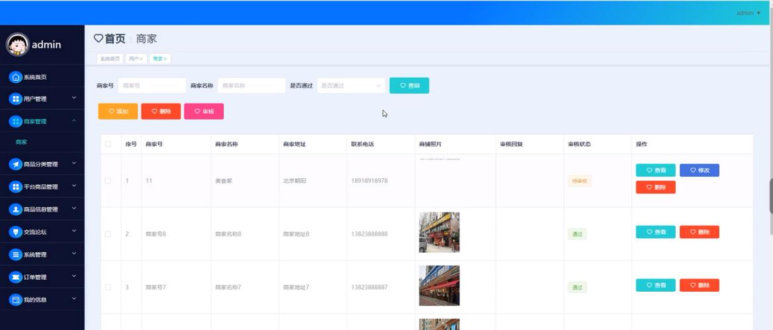Focus the 商家名称 search input
The image size is (773, 330).
(251, 86)
